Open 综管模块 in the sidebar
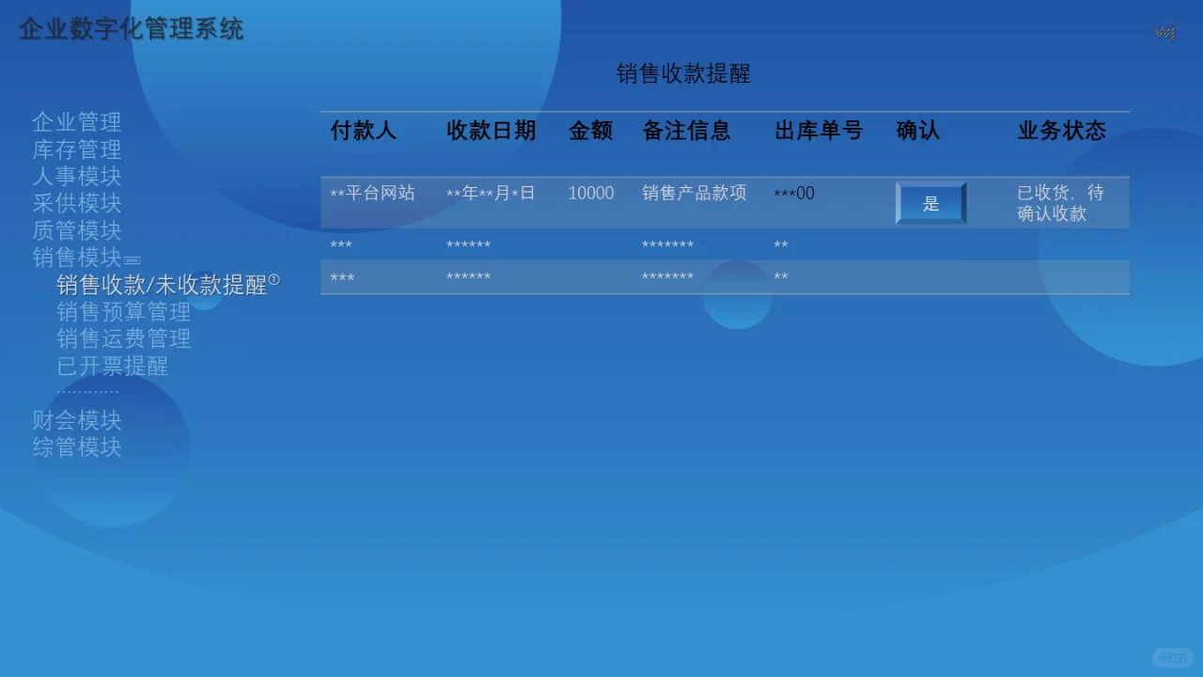This screenshot has width=1203, height=677. [x=77, y=448]
